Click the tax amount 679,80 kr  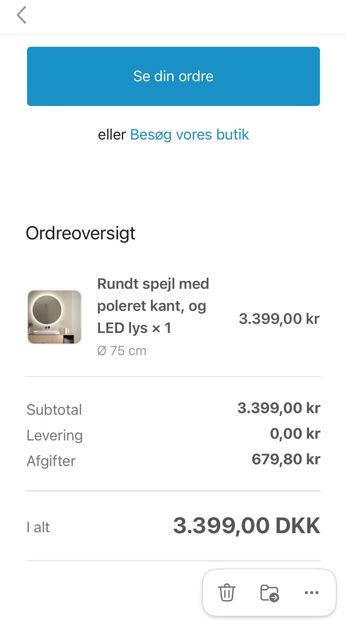pyautogui.click(x=286, y=459)
